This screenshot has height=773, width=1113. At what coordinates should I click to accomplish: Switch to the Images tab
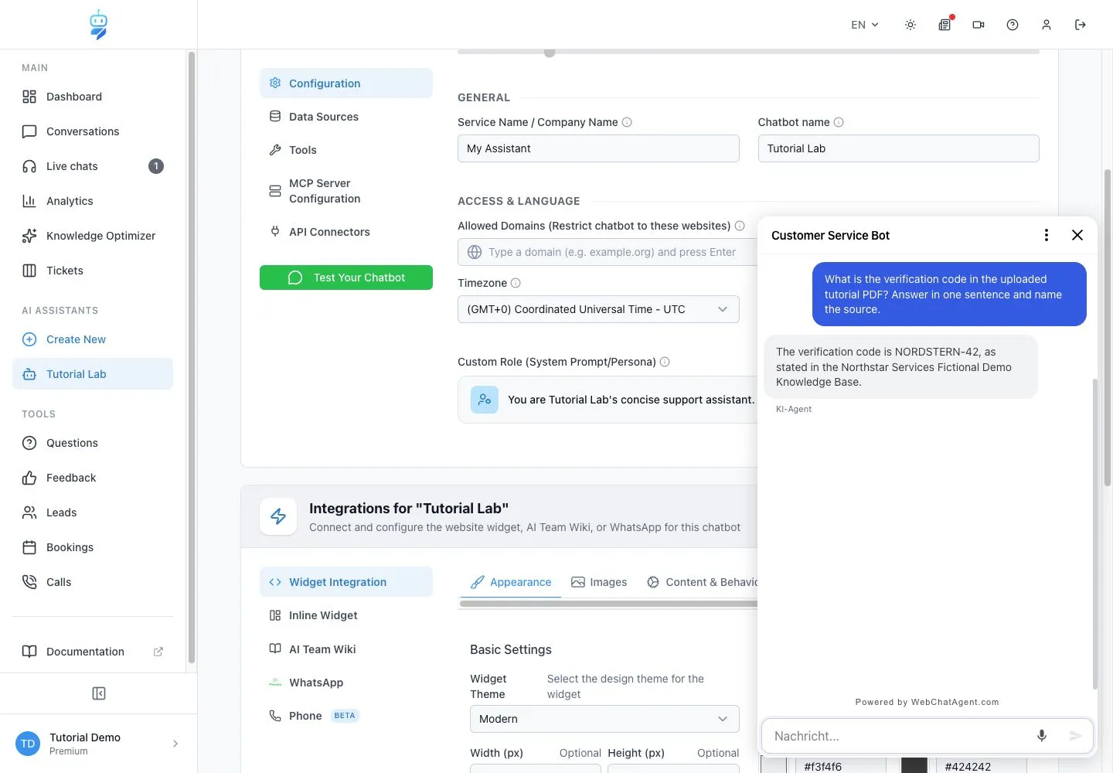click(x=599, y=582)
